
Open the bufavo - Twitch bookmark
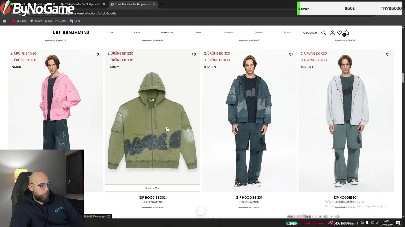41,21
